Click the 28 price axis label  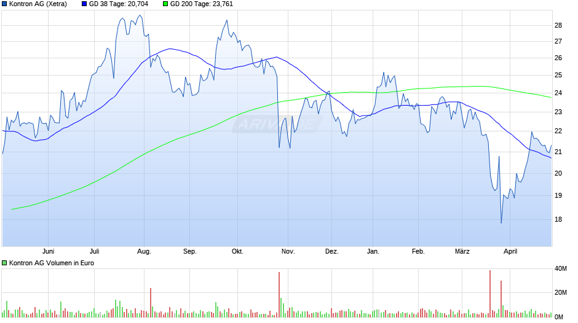click(558, 25)
